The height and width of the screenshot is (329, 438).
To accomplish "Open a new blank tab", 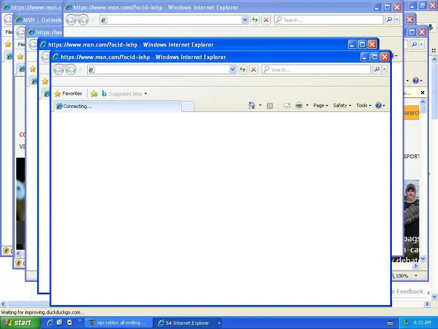I will (x=188, y=107).
